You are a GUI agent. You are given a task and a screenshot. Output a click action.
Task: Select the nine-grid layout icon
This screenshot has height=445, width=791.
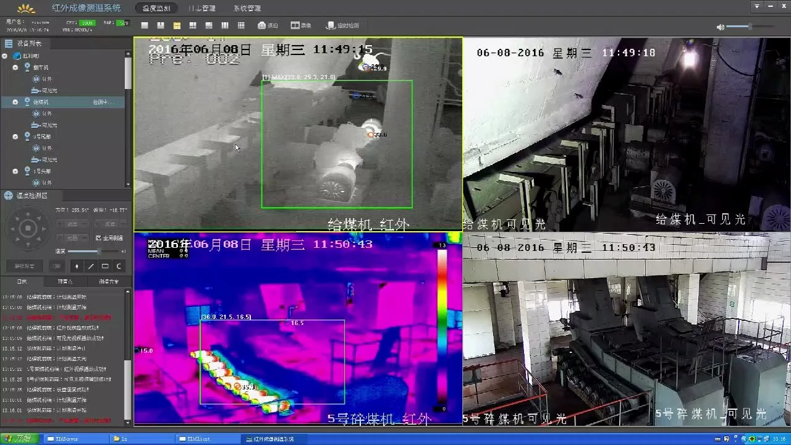pos(240,25)
